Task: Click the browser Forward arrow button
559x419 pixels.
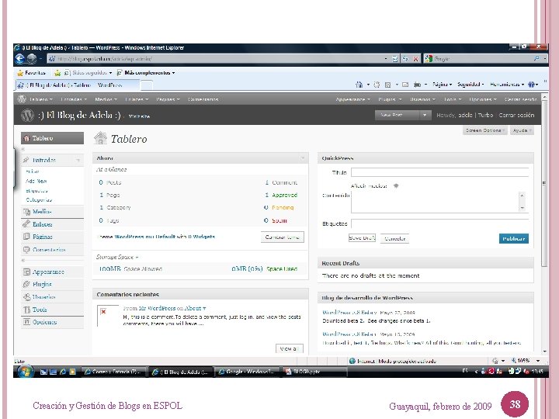Action: point(32,58)
